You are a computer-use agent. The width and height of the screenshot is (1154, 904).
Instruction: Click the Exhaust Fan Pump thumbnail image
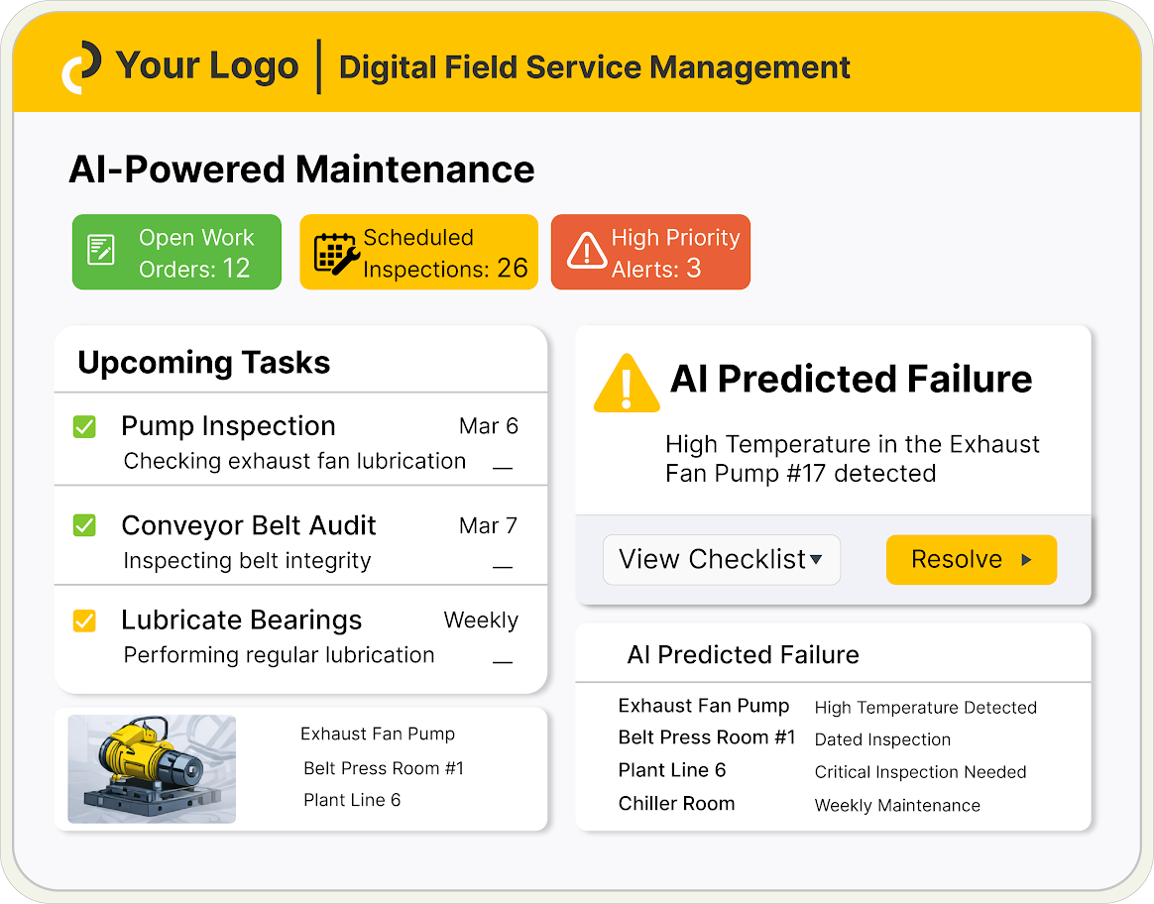(x=150, y=768)
